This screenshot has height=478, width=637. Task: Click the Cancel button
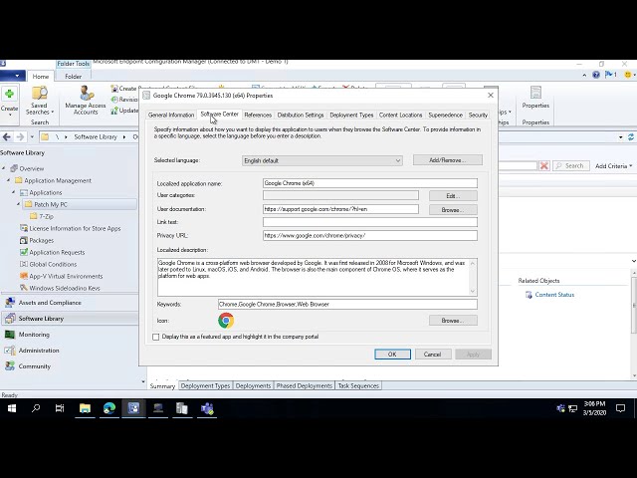(x=433, y=355)
